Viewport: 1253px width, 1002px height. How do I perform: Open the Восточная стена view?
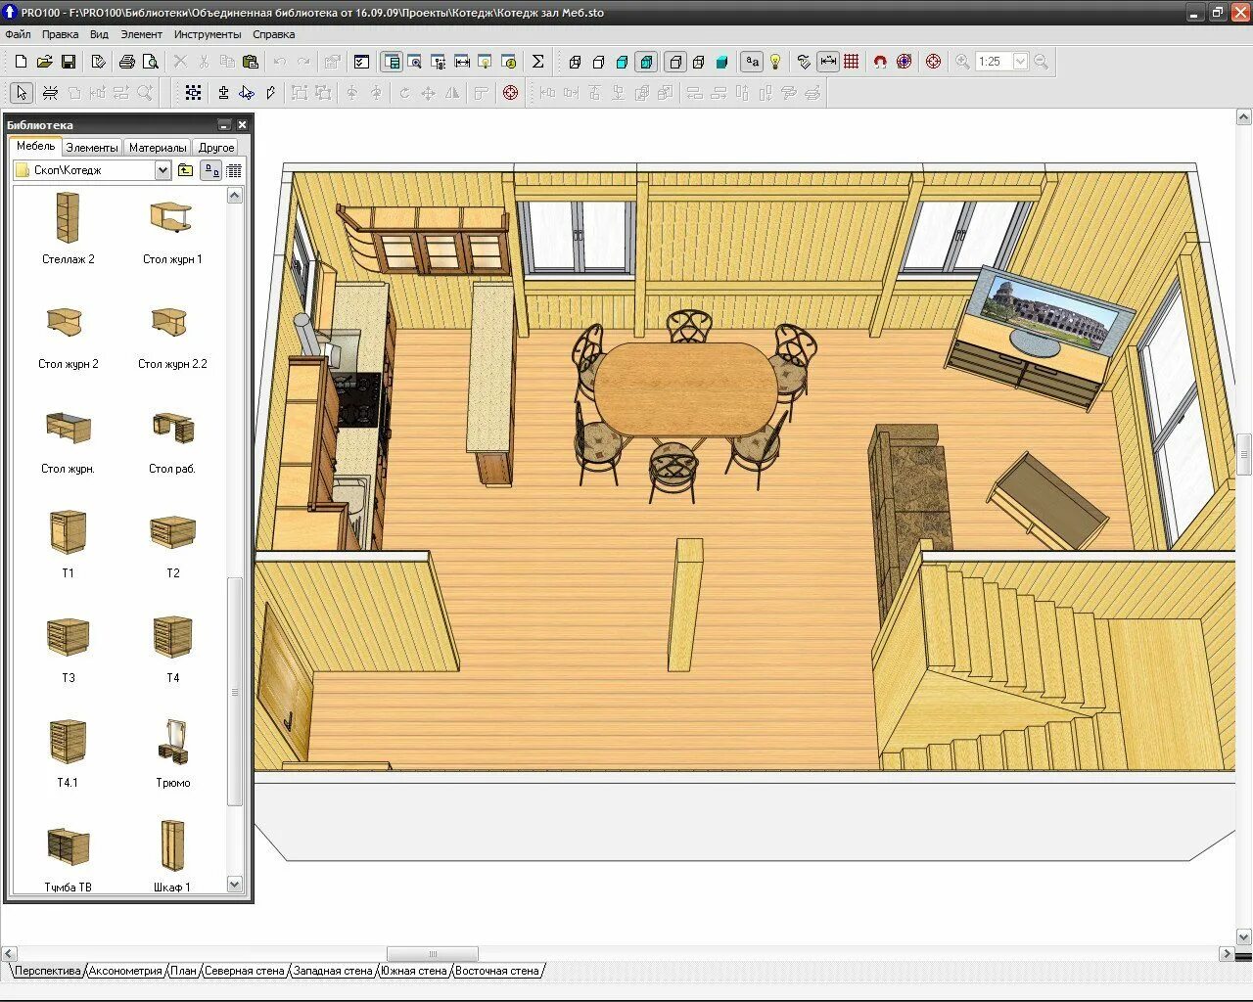coord(497,971)
